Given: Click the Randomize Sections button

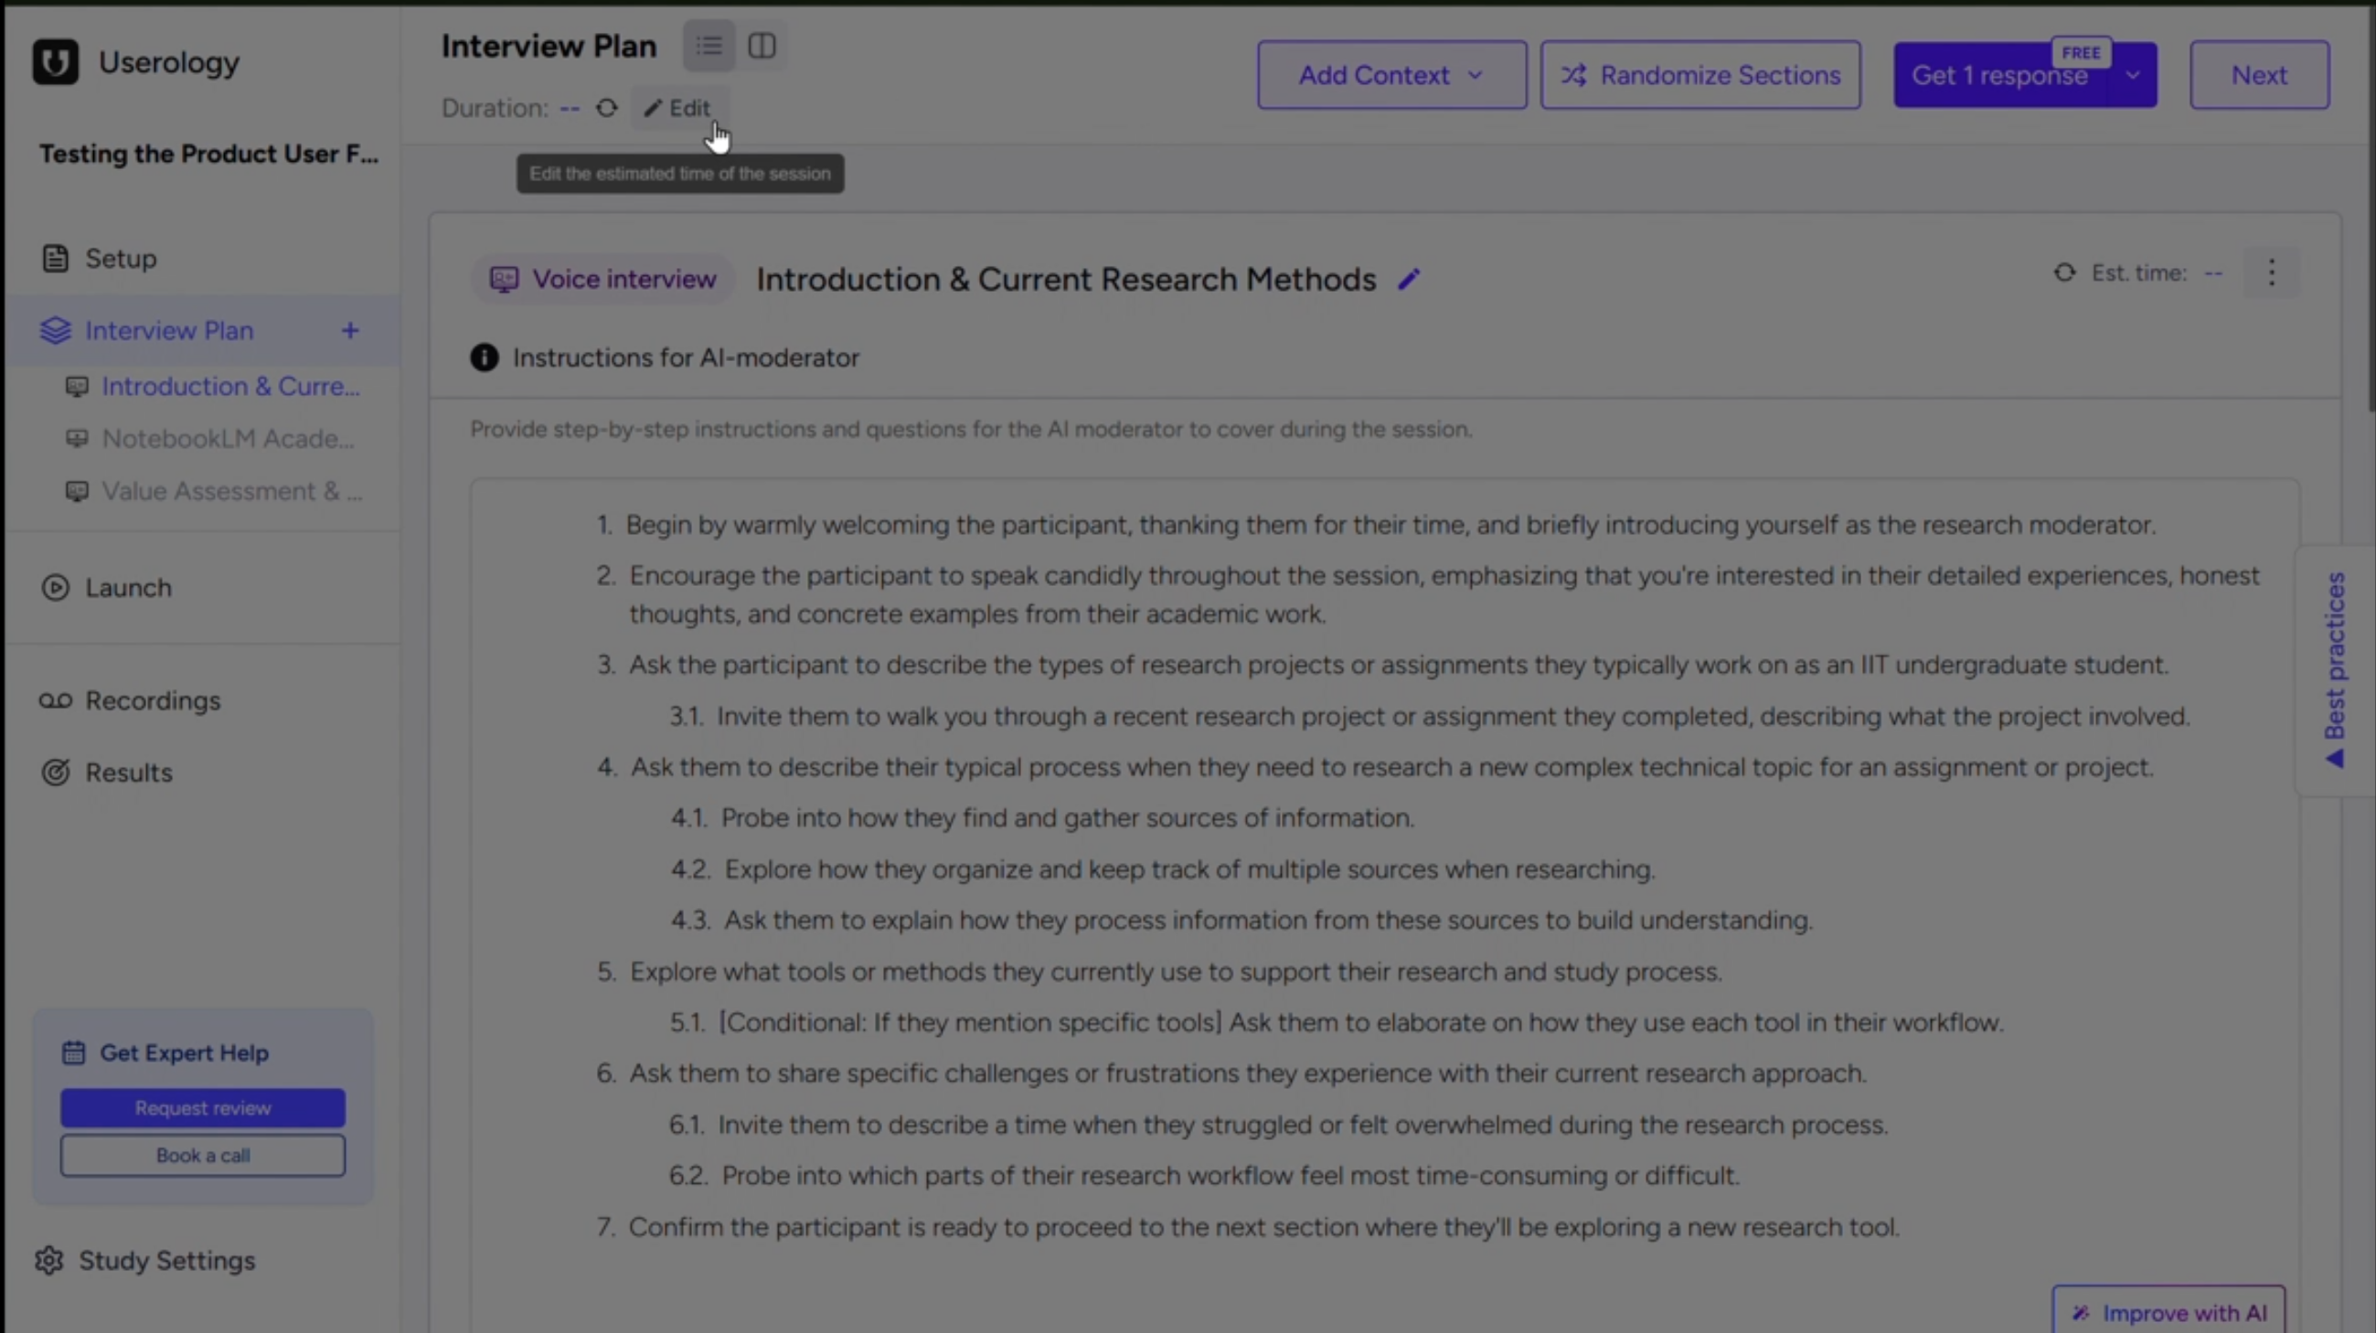Looking at the screenshot, I should point(1700,75).
